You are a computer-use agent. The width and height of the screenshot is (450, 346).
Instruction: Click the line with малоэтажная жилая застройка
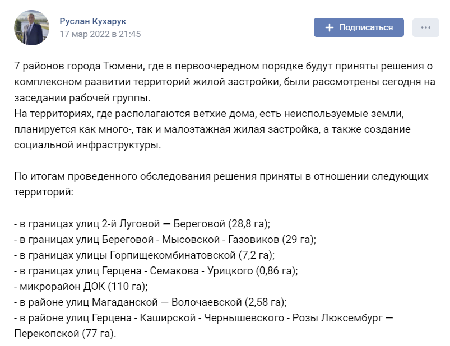pyautogui.click(x=212, y=129)
